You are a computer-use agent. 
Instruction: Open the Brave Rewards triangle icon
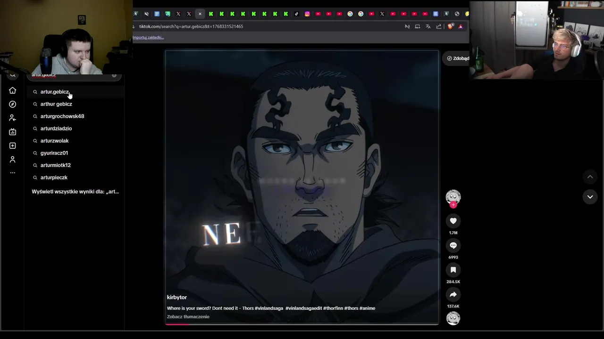pyautogui.click(x=461, y=26)
